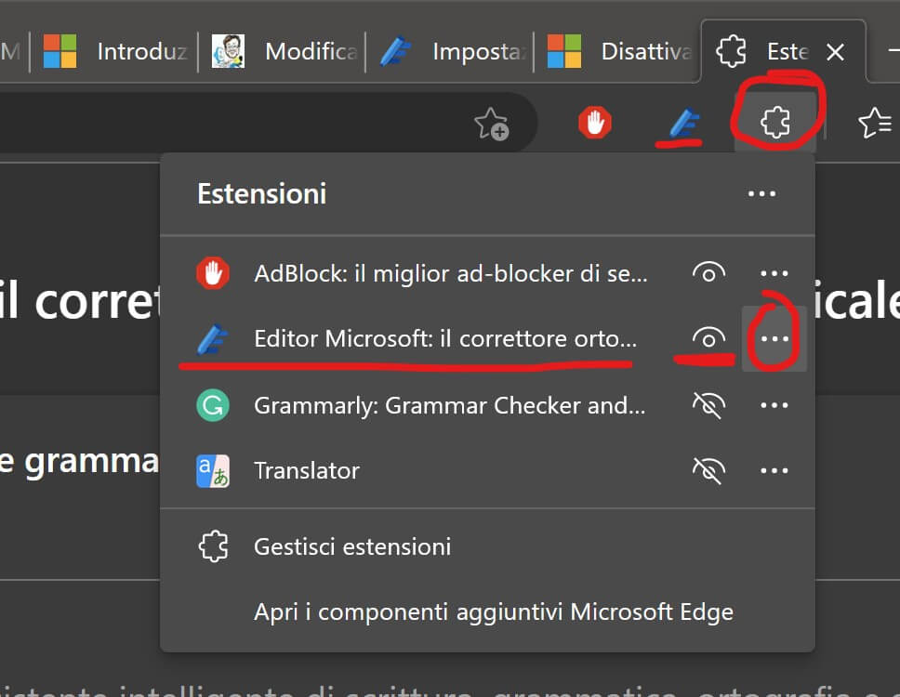Open more options in Estensioni header
Image resolution: width=900 pixels, height=697 pixels.
[x=761, y=194]
